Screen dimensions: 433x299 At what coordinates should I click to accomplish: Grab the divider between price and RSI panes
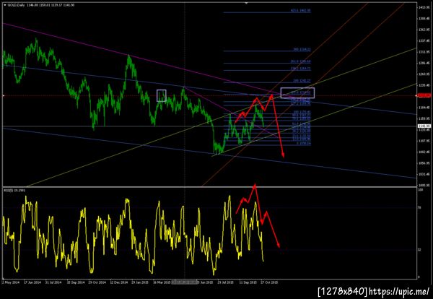tap(209, 187)
